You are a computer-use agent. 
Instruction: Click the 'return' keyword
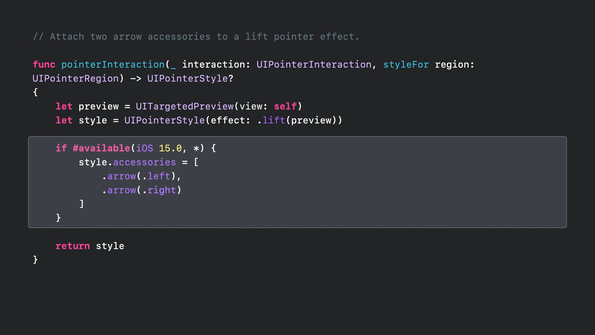[x=73, y=246]
